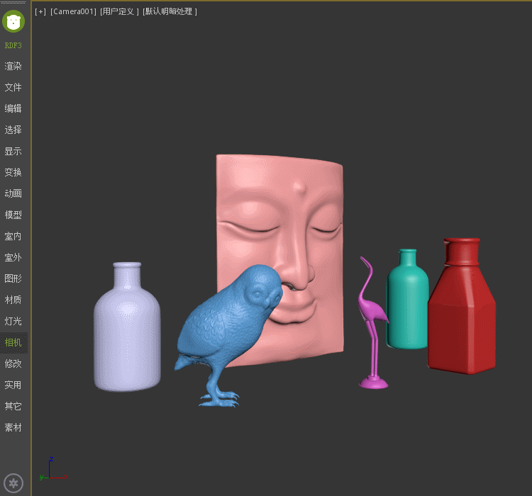
Task: Open the 实用 sidebar menu
Action: click(13, 385)
